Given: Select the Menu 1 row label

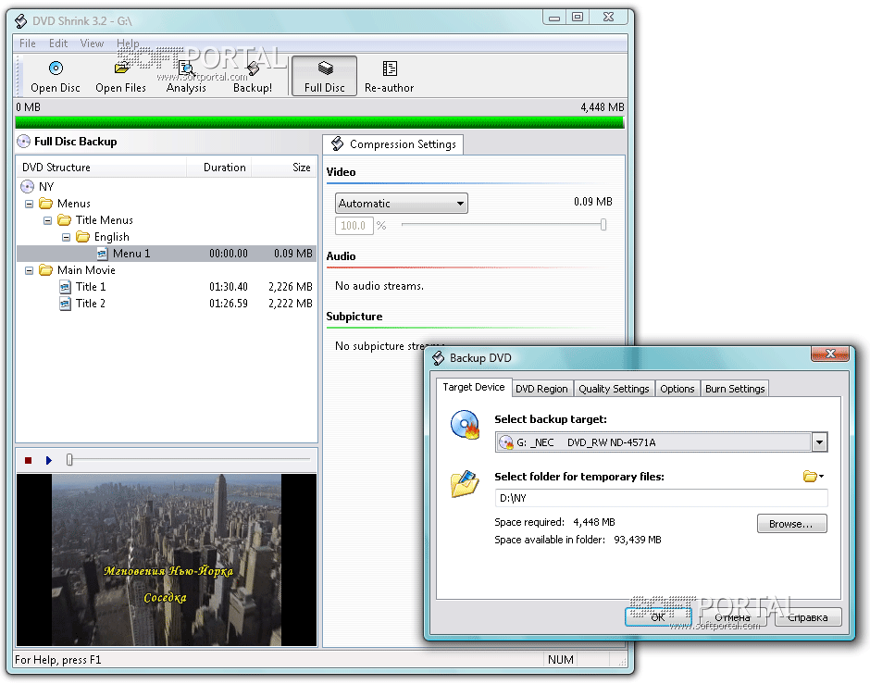Looking at the screenshot, I should [x=131, y=254].
